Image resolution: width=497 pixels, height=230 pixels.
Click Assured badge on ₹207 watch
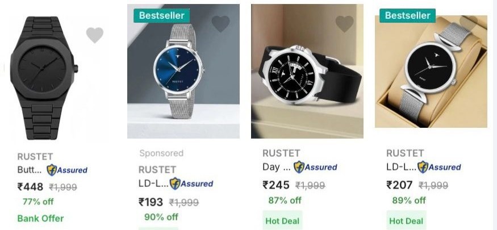pyautogui.click(x=439, y=167)
